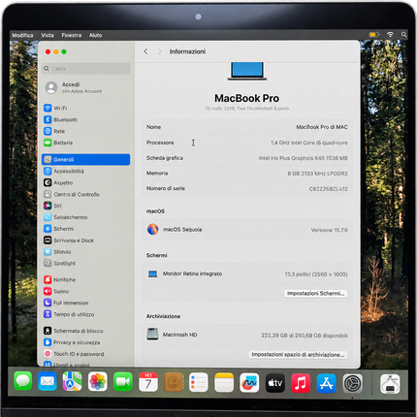Click the battery status icon in menu bar
The height and width of the screenshot is (417, 417).
coord(374,35)
